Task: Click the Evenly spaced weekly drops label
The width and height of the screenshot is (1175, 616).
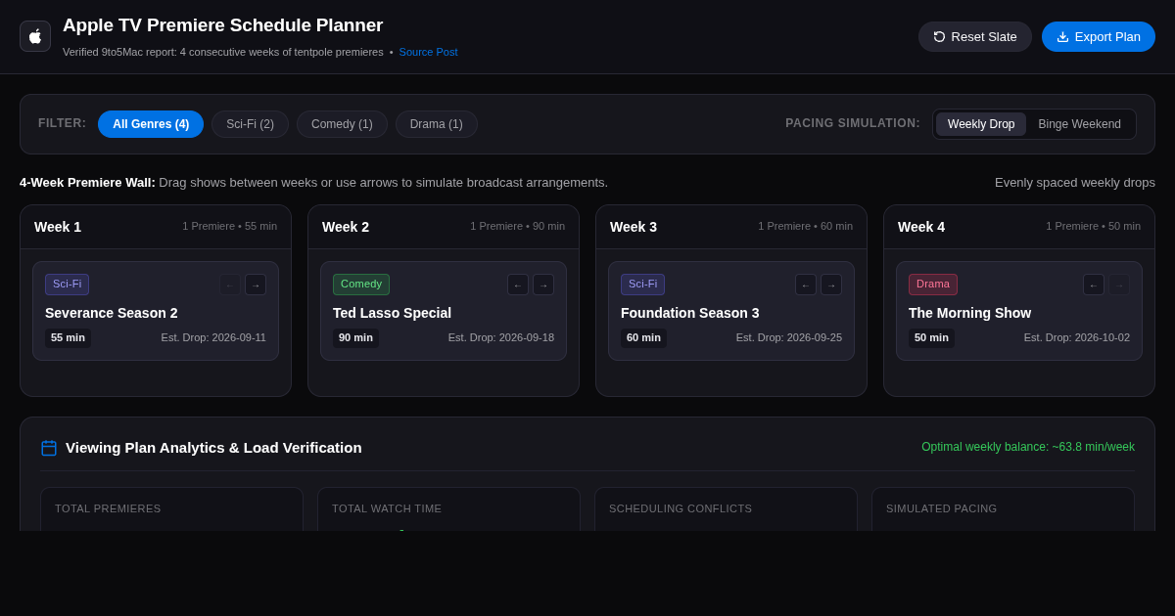Action: pyautogui.click(x=1075, y=182)
